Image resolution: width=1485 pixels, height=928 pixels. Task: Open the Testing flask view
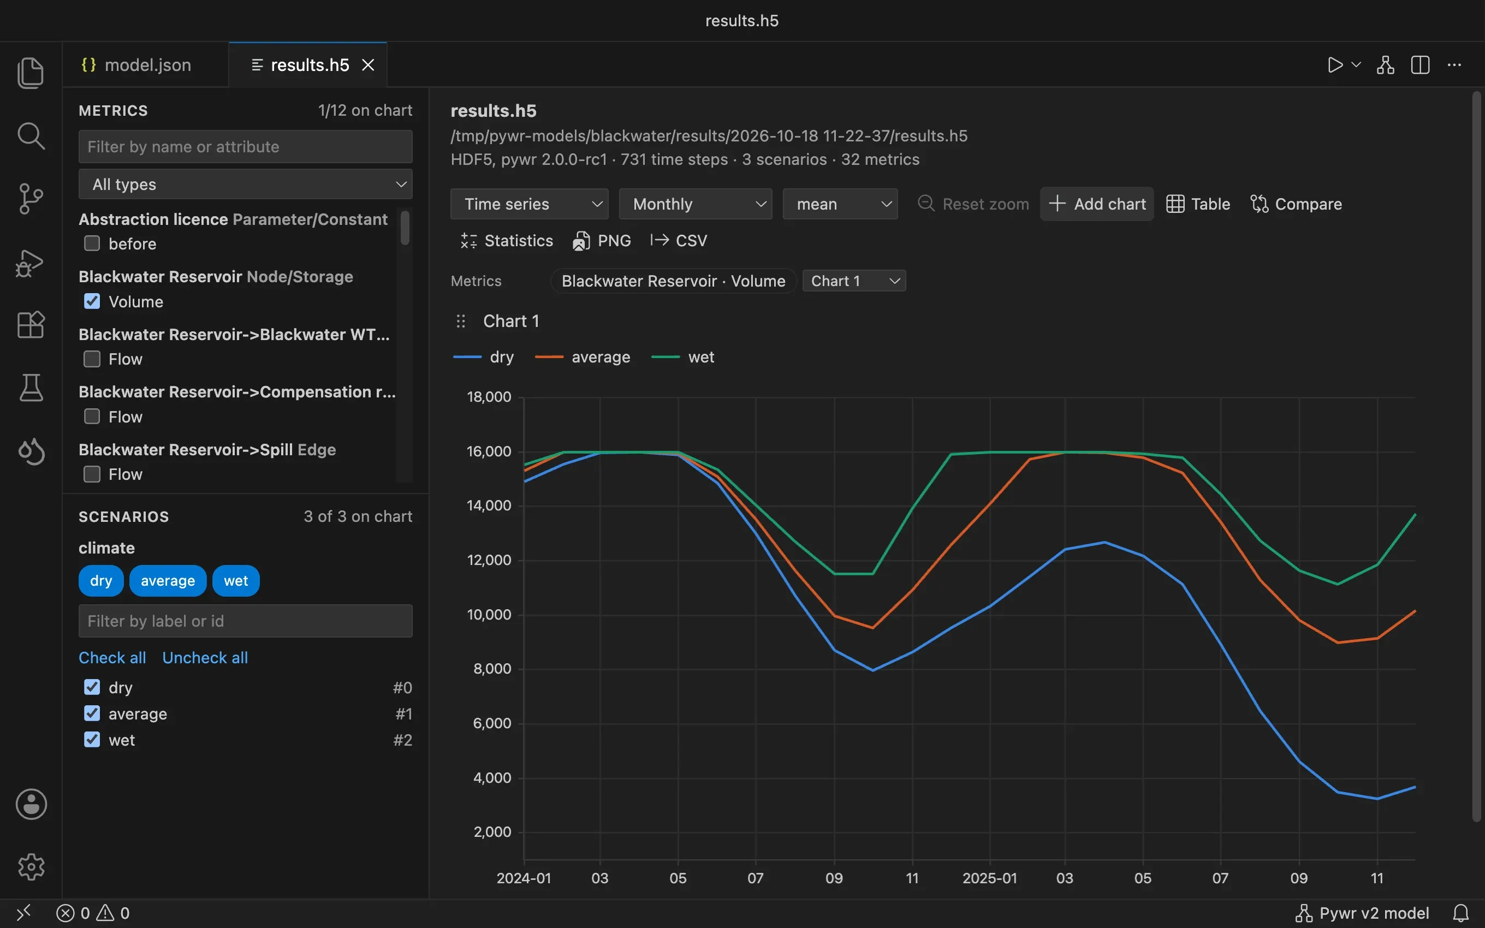pyautogui.click(x=31, y=387)
